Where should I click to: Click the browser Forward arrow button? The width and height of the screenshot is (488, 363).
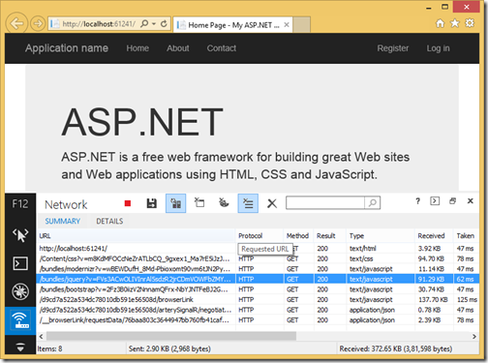38,23
